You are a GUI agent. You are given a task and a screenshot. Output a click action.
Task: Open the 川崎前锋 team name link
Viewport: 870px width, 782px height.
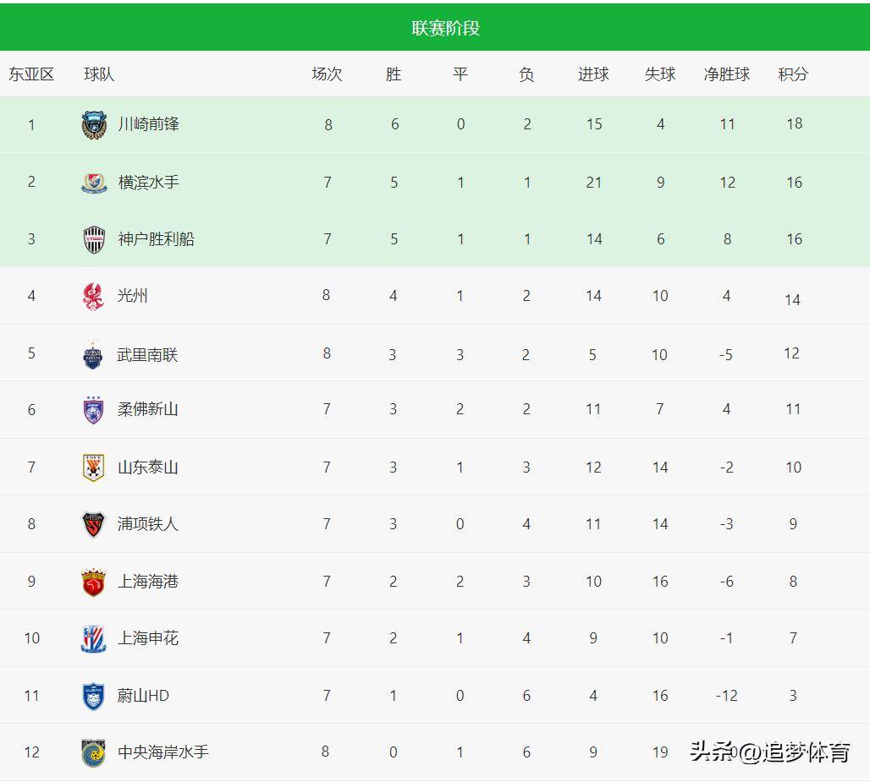click(x=148, y=124)
